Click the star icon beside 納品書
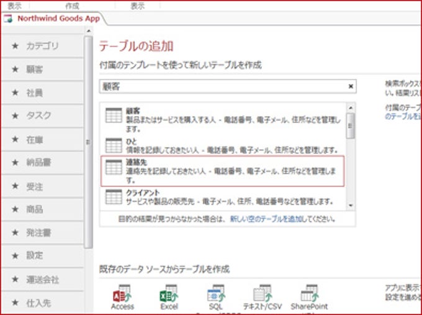422x315 pixels. click(x=16, y=162)
